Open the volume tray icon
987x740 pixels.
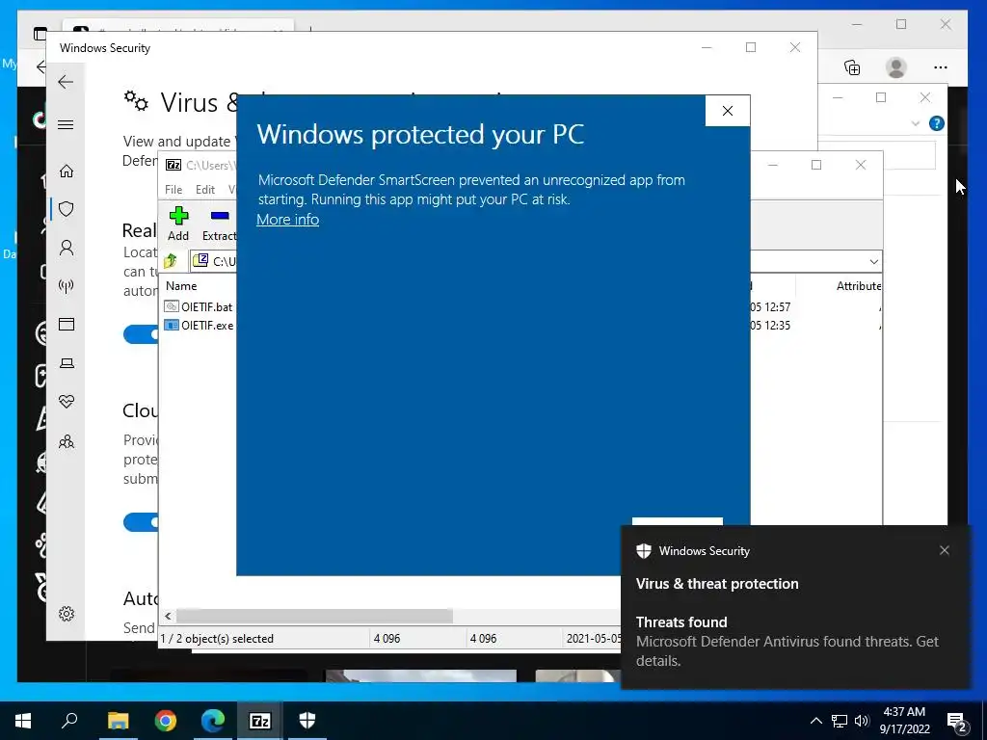pyautogui.click(x=862, y=721)
